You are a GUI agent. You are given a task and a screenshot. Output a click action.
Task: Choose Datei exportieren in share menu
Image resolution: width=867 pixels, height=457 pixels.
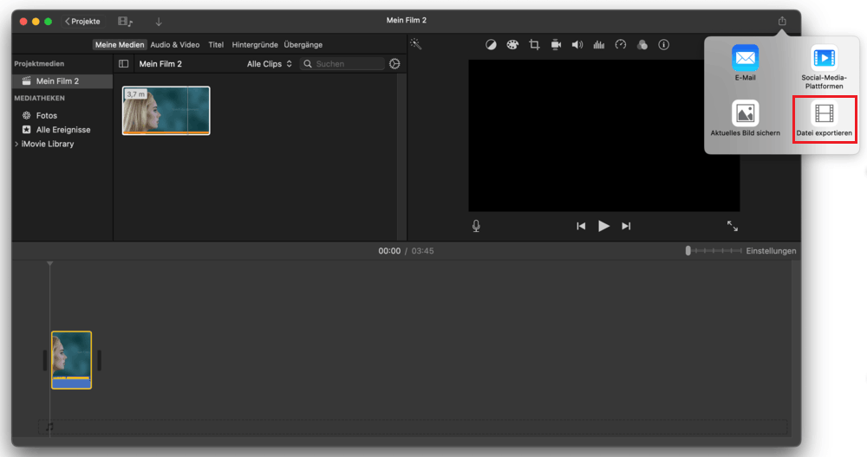[825, 120]
